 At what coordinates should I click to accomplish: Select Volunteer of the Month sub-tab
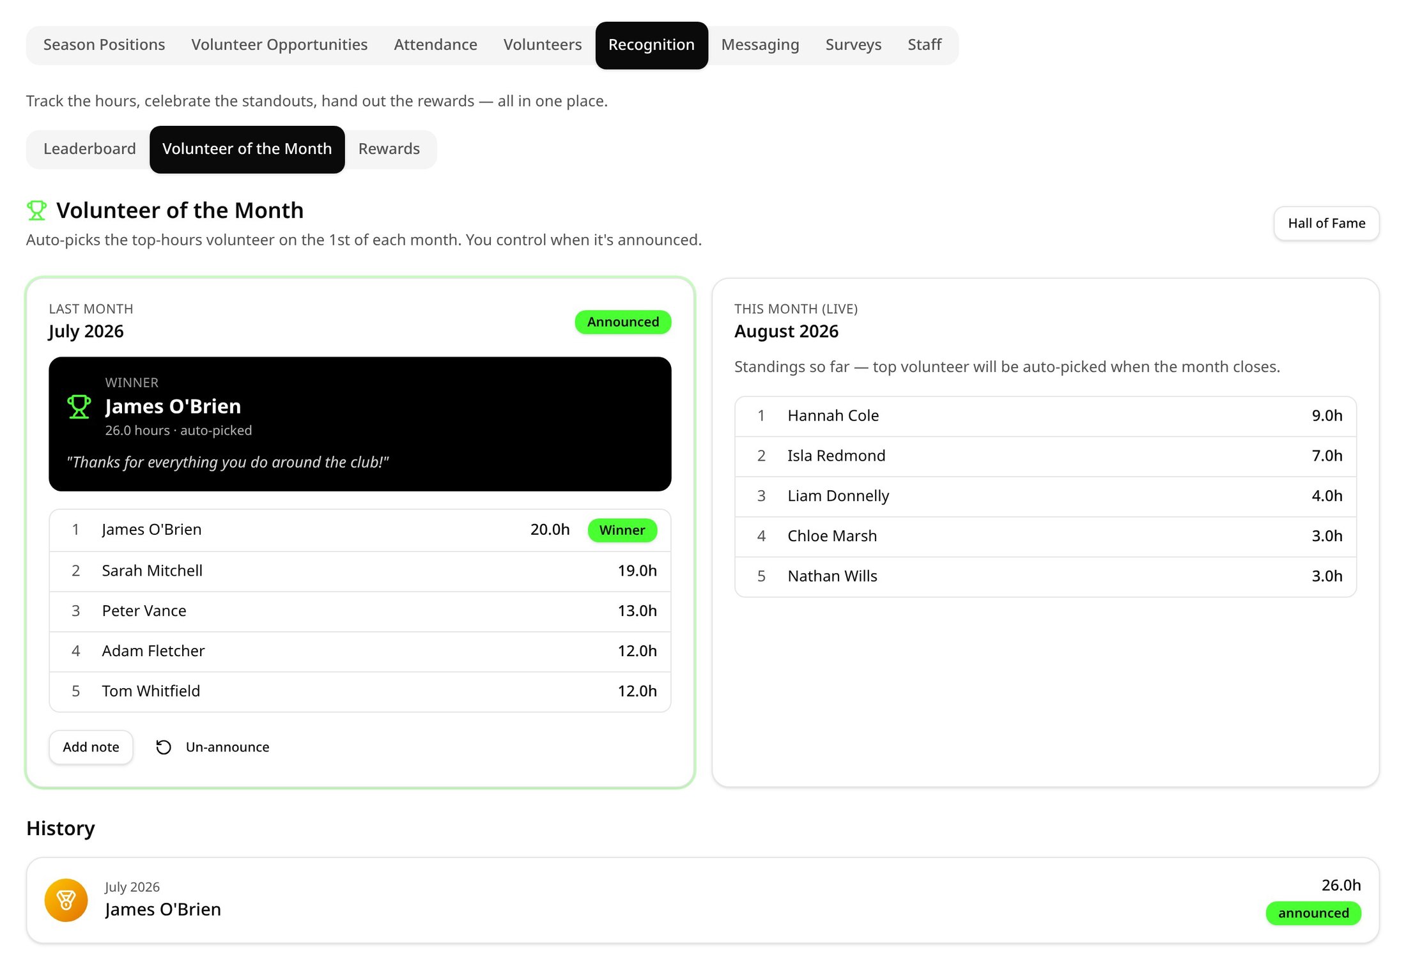(247, 149)
